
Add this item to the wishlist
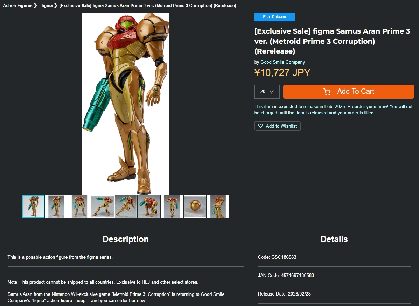[277, 126]
